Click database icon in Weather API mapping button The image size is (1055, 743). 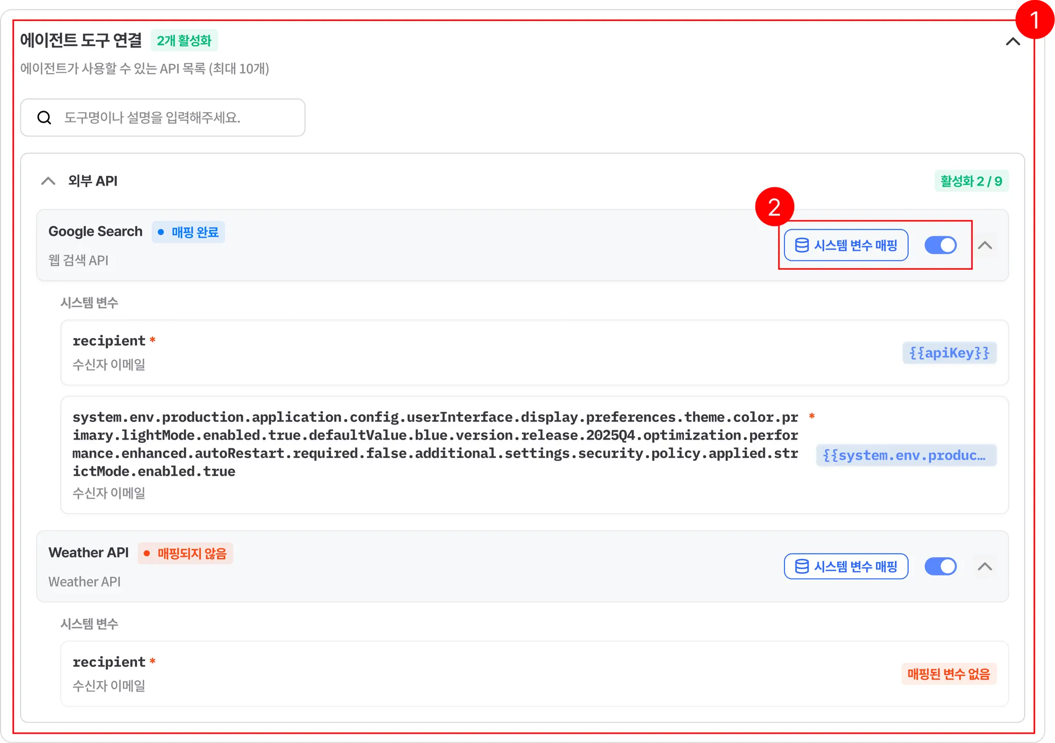802,567
